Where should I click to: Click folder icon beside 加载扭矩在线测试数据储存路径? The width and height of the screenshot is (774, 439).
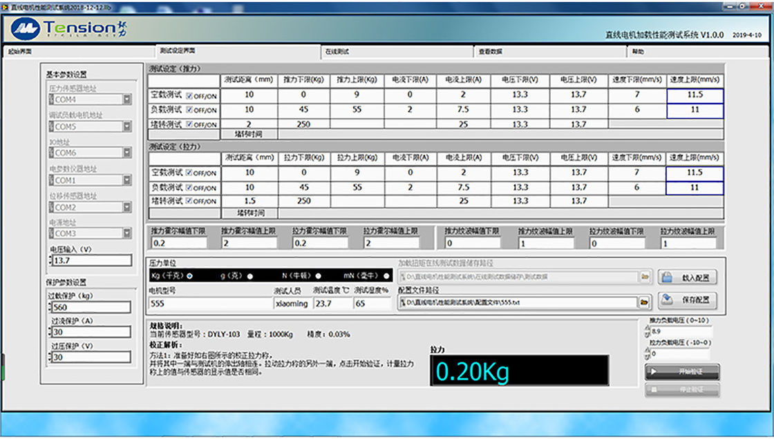pos(644,277)
